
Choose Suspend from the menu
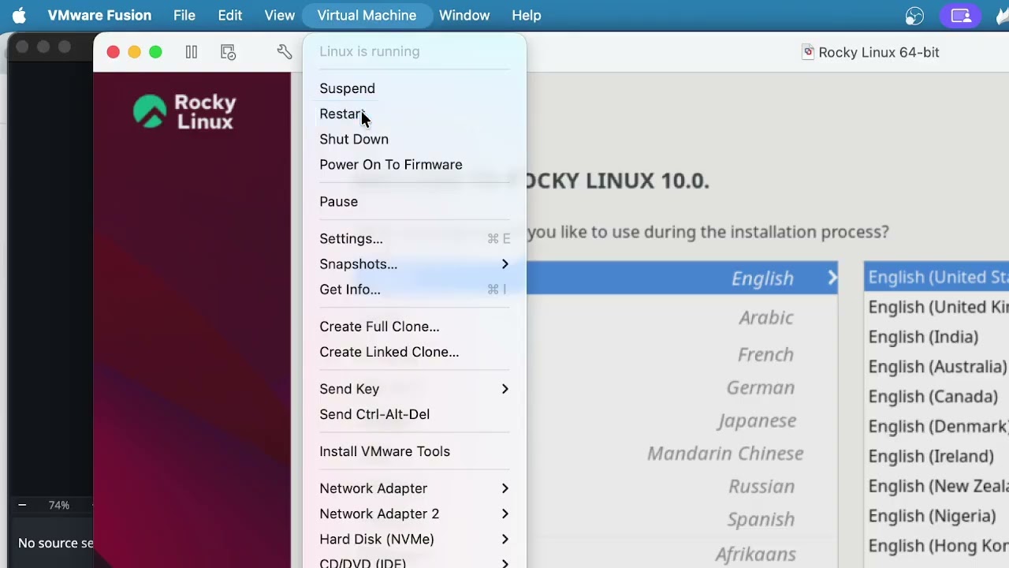(415, 88)
